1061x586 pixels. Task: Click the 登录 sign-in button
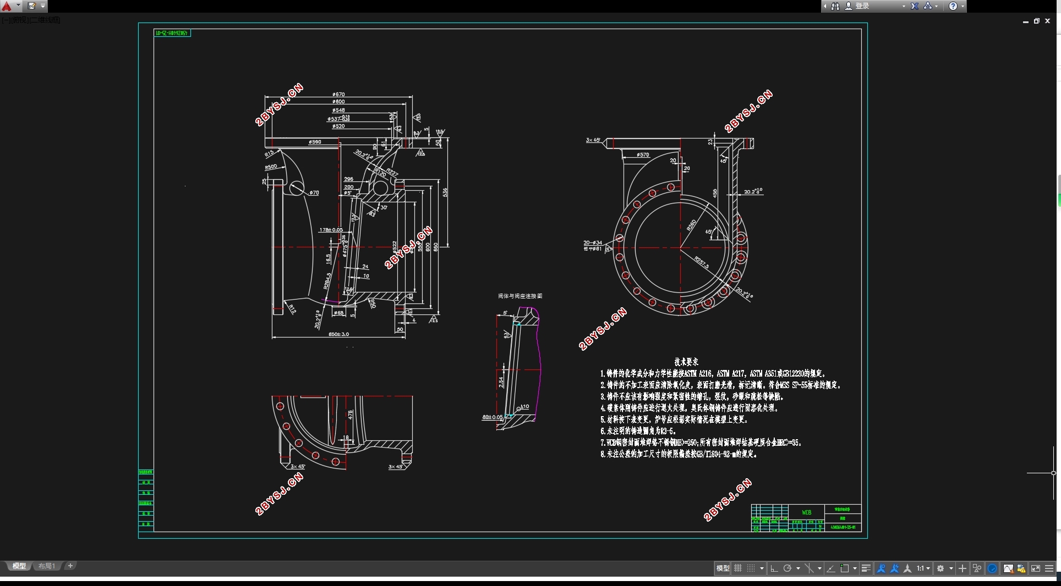862,6
